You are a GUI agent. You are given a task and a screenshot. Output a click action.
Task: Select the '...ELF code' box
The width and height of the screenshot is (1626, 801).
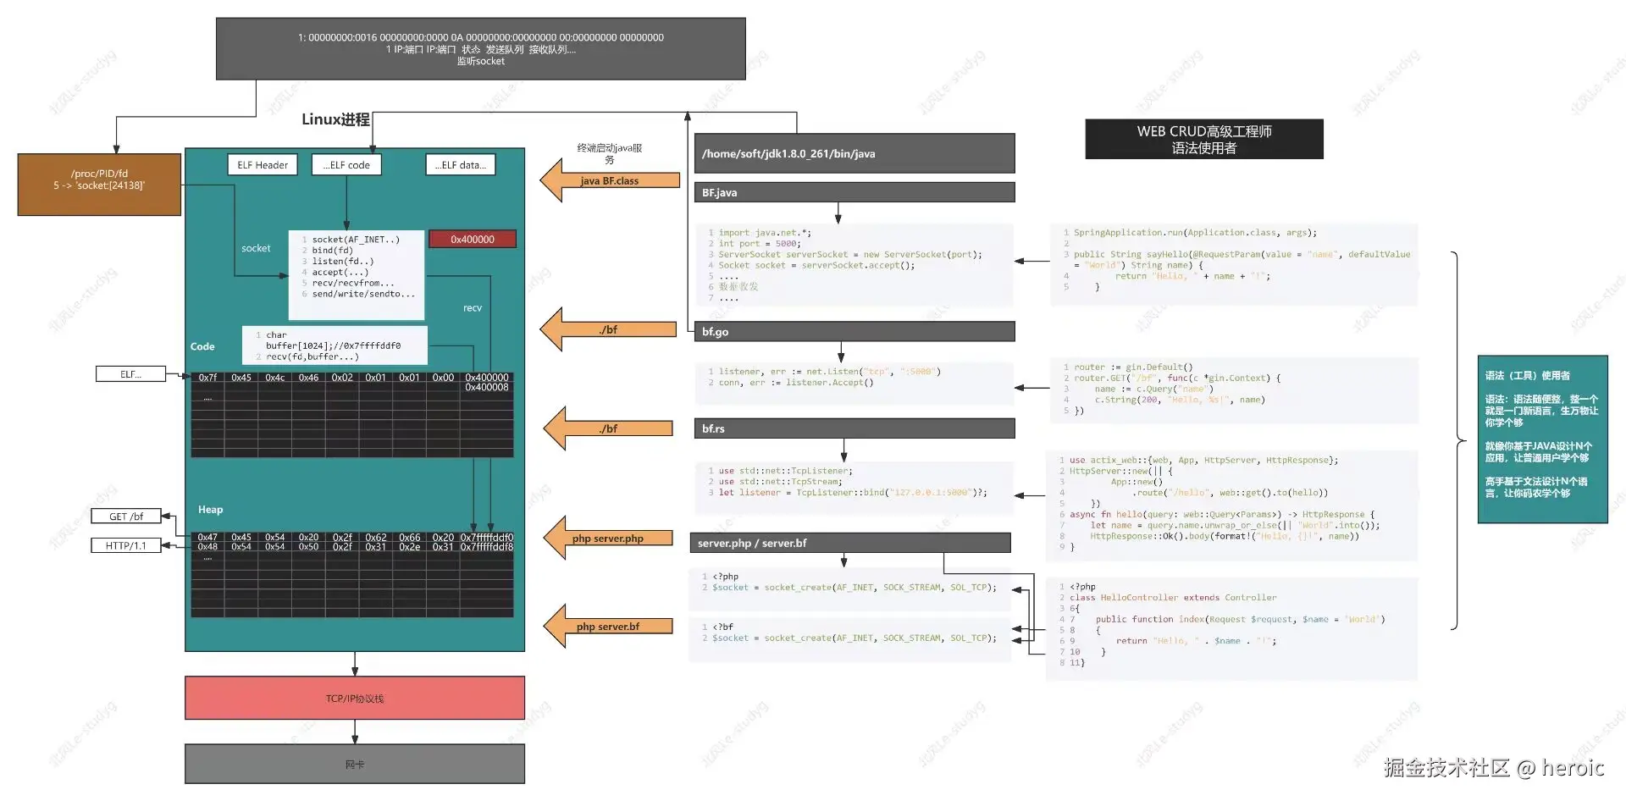(x=346, y=165)
